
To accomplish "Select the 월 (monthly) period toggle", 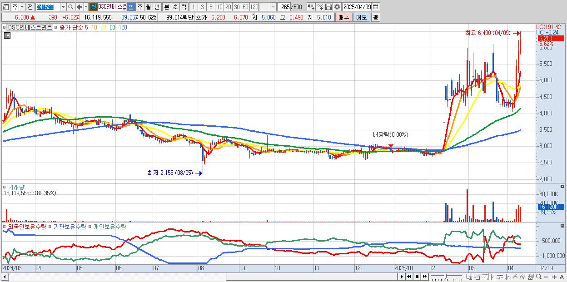I will click(x=148, y=7).
